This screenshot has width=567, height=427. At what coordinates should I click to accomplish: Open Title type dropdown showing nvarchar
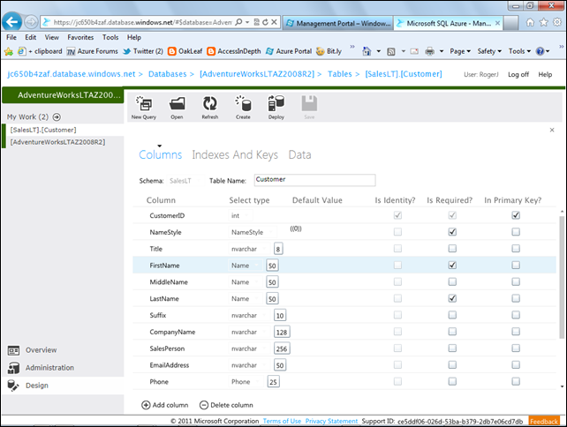point(250,249)
